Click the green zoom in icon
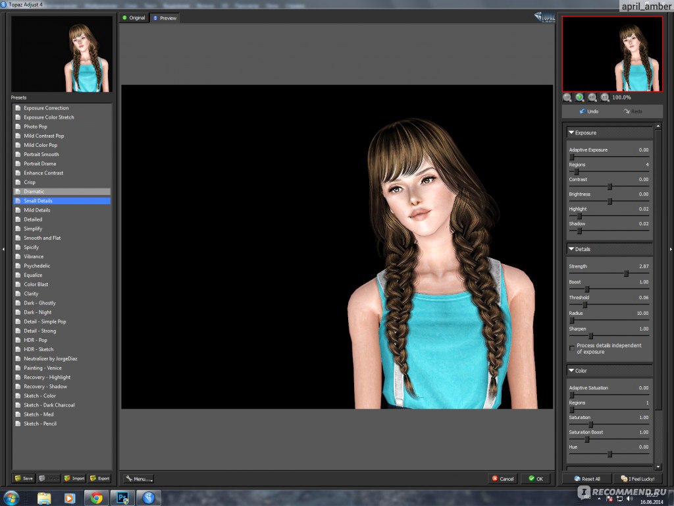The width and height of the screenshot is (674, 506). 579,97
